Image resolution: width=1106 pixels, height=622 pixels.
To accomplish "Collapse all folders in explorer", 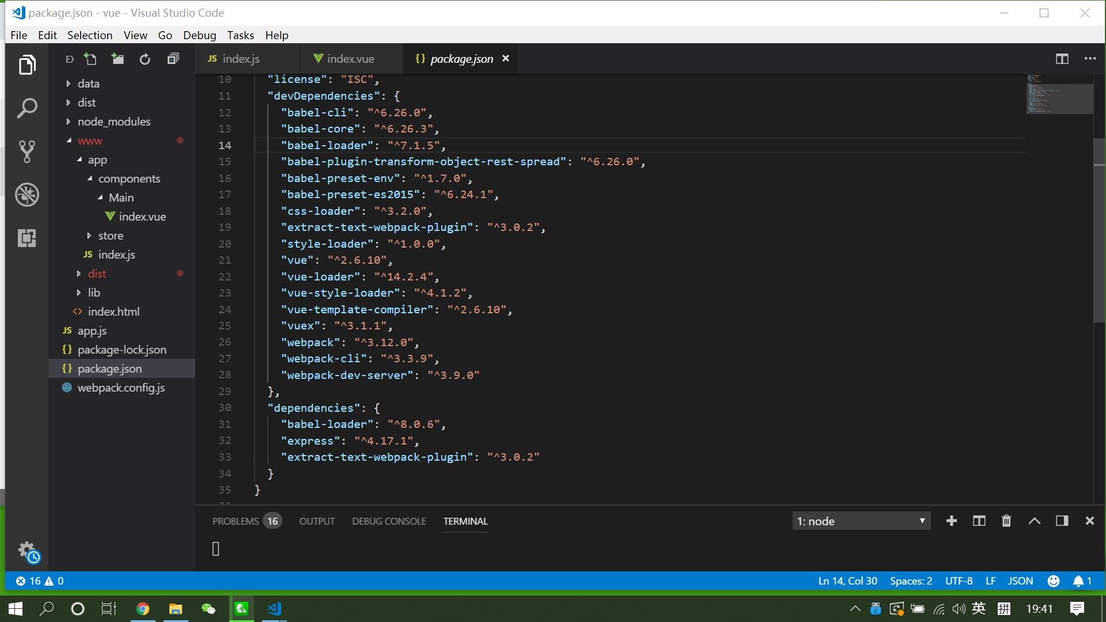I will (173, 59).
